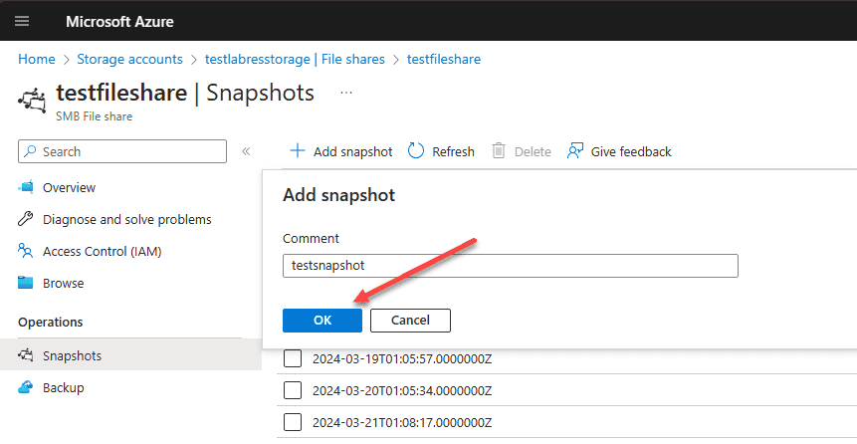Click the Give feedback person icon
Image resolution: width=857 pixels, height=444 pixels.
tap(575, 151)
